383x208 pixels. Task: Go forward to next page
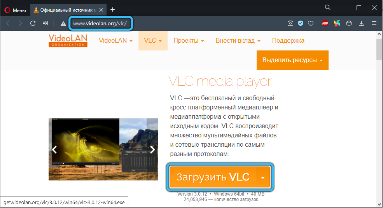20,23
